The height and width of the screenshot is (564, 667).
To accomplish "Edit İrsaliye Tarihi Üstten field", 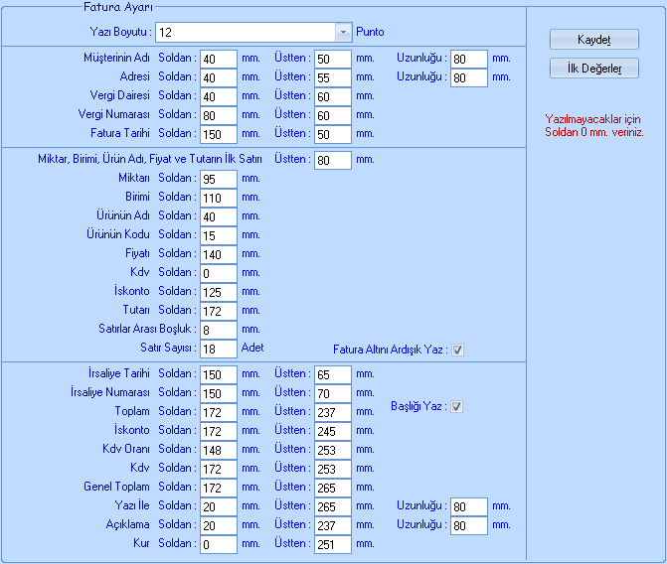I will (x=333, y=374).
